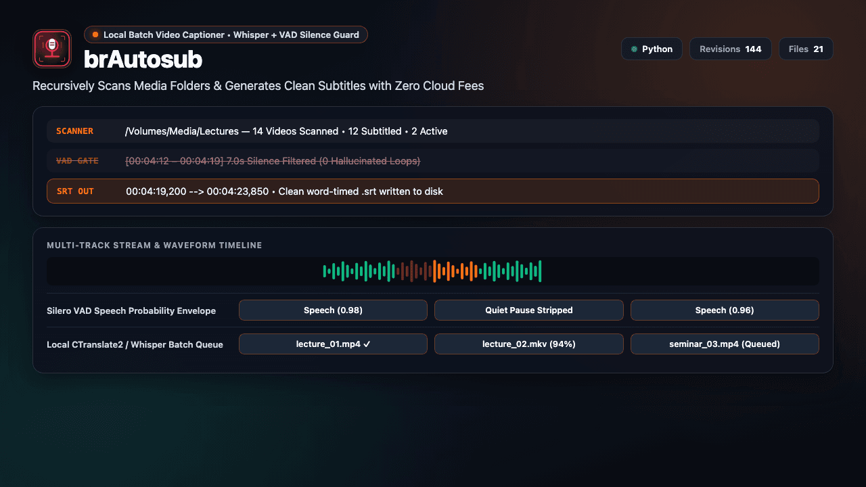Click the brAutosub microphone app logo
Viewport: 866px width, 487px height.
(52, 49)
